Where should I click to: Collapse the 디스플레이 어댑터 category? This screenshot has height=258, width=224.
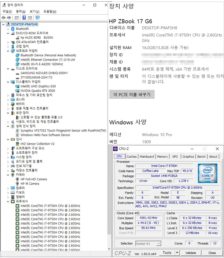coord(8,82)
